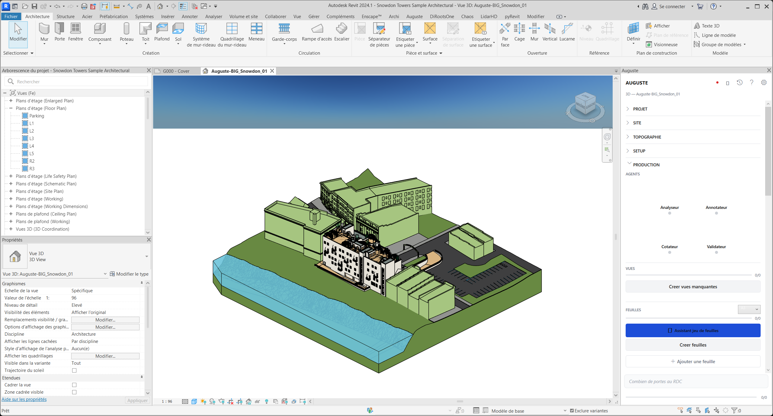This screenshot has height=416, width=773.
Task: Switch to the G000 - Cover view tab
Action: click(176, 71)
